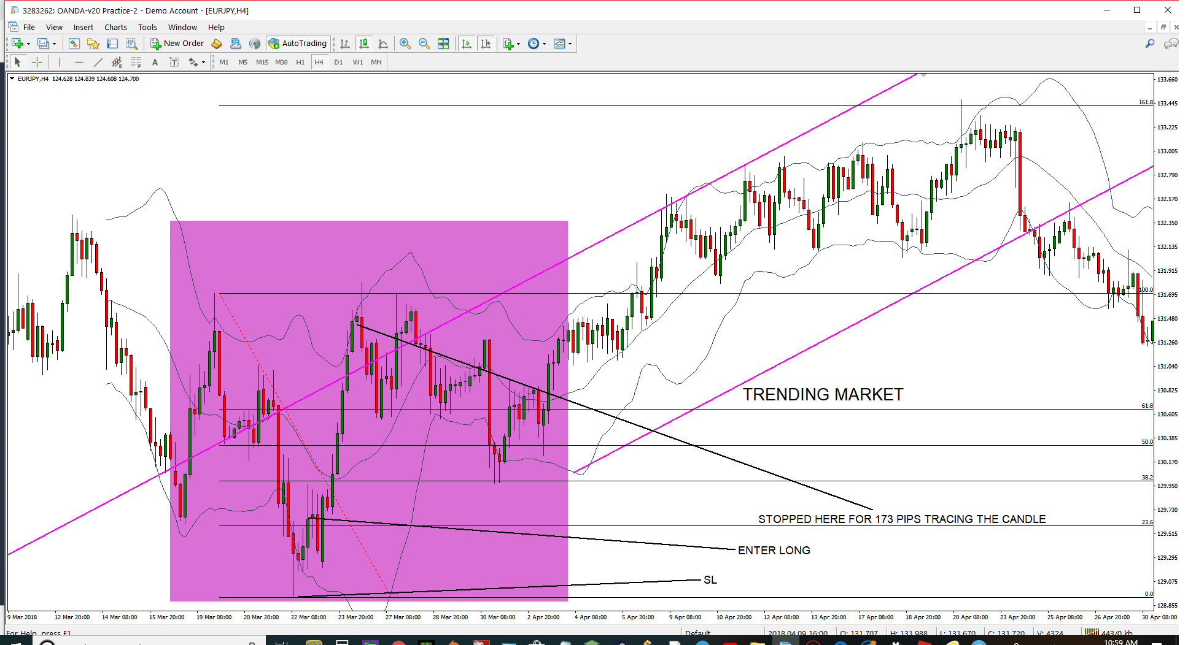
Task: Switch to M30 timeframe
Action: click(x=281, y=62)
